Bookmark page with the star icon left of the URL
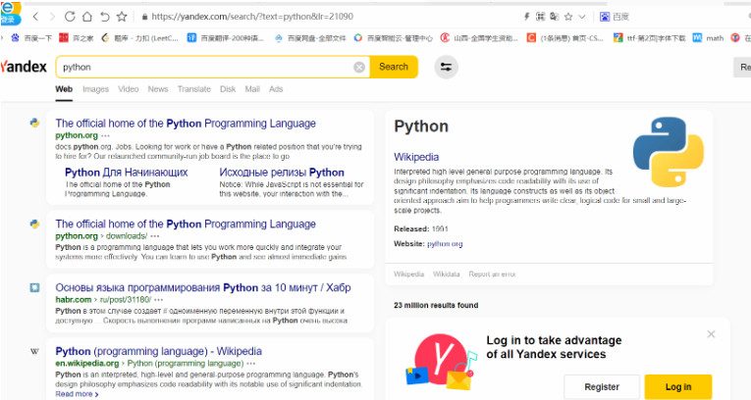Screen dimensions: 751x400 pos(122,17)
